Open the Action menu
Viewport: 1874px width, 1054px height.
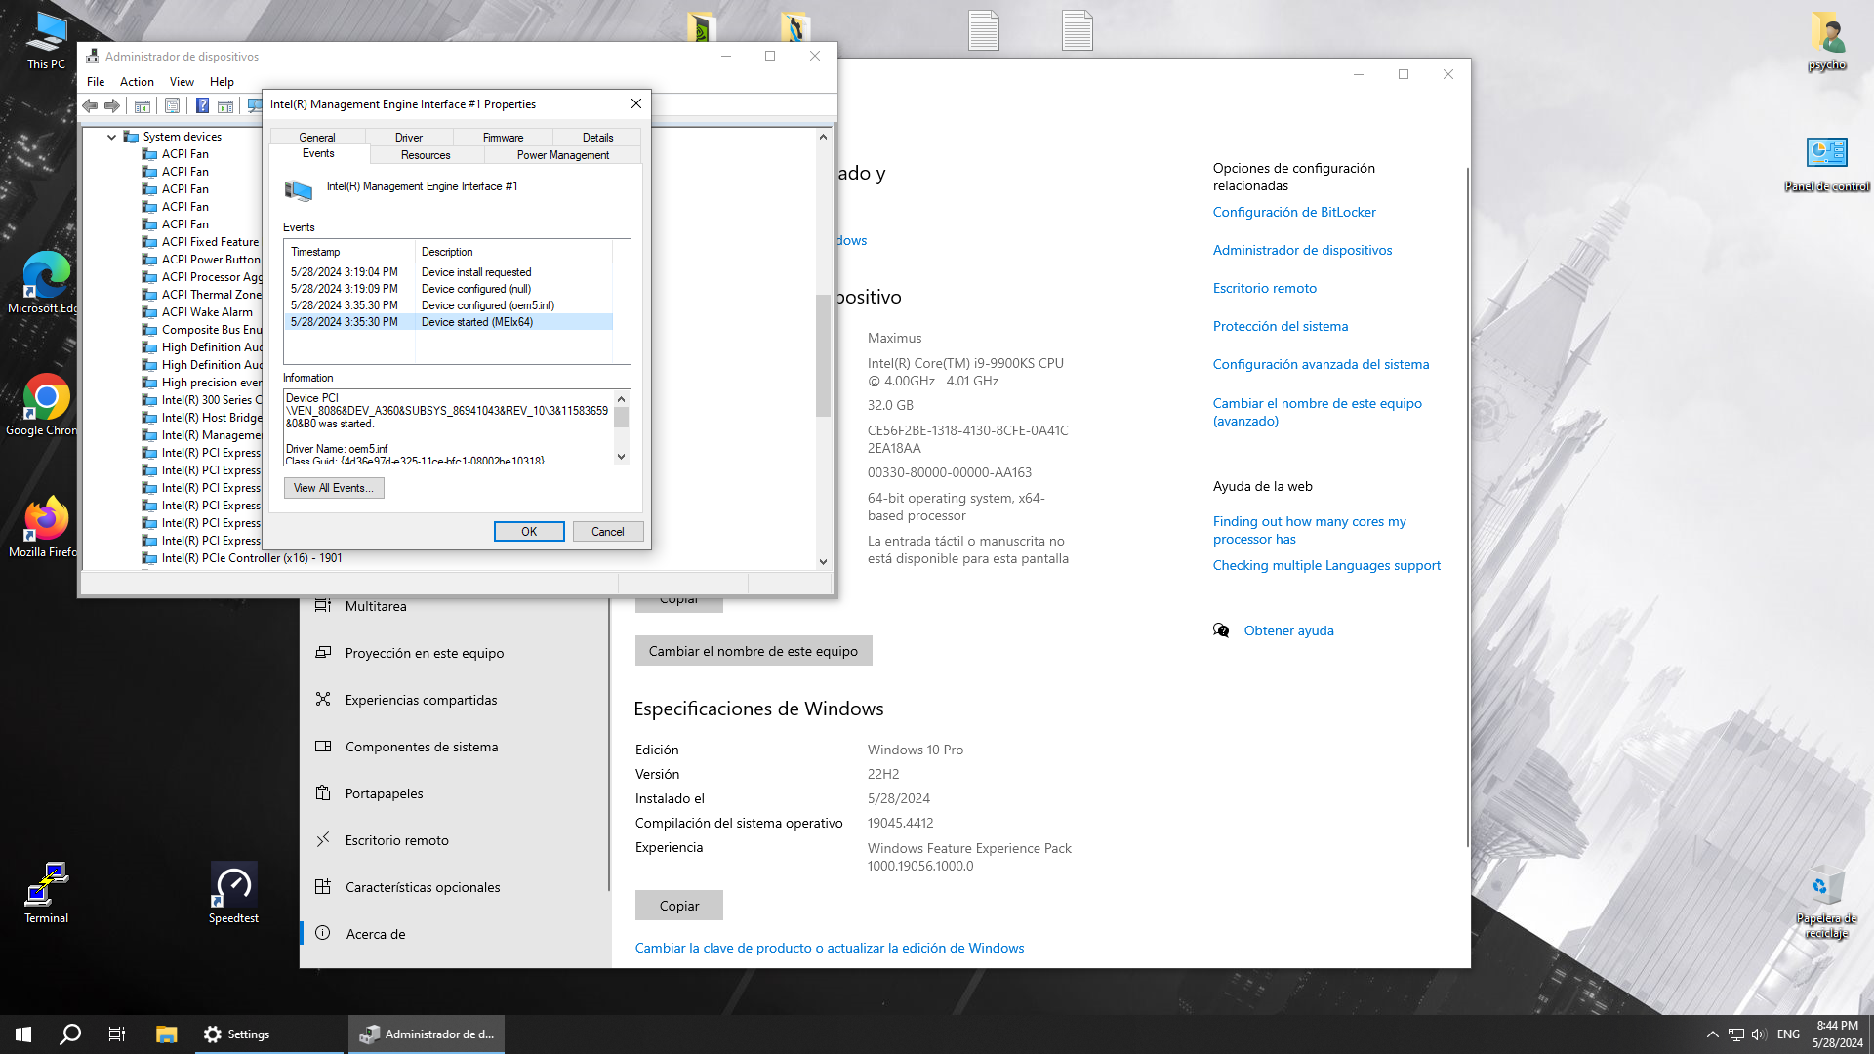(137, 82)
